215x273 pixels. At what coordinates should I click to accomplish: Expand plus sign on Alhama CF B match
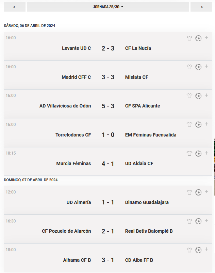pos(206,249)
